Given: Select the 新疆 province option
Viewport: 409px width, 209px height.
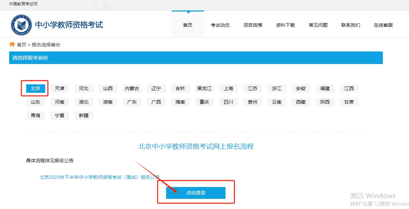Looking at the screenshot, I should pos(84,116).
